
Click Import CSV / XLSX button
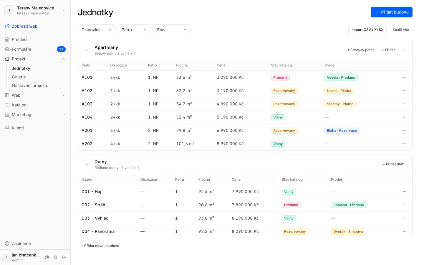[367, 30]
